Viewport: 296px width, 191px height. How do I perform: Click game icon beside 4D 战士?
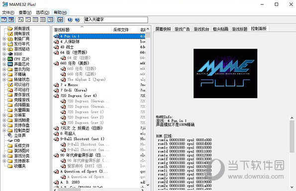tap(56, 47)
